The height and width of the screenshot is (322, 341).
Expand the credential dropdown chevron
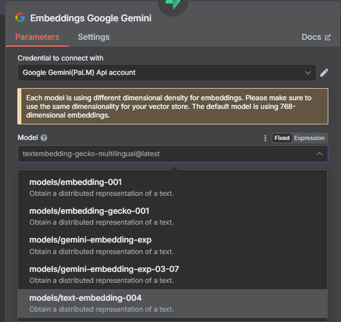308,73
